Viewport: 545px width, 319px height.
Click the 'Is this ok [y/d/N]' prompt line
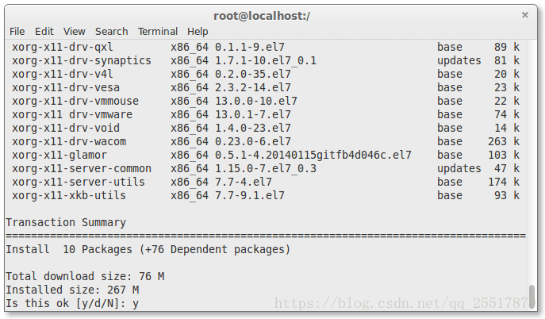(x=72, y=303)
